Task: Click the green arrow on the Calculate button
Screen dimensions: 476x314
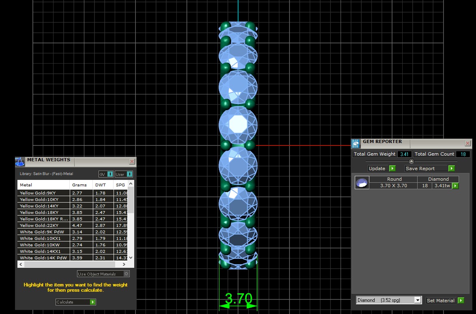Action: tap(92, 302)
